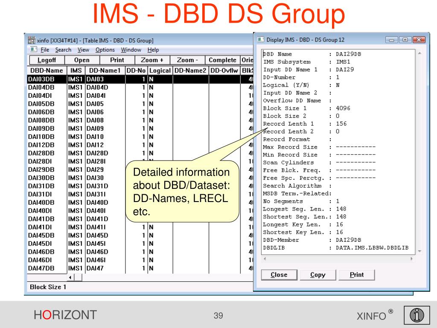Image resolution: width=437 pixels, height=328 pixels.
Task: Open the Search menu
Action: [x=63, y=50]
